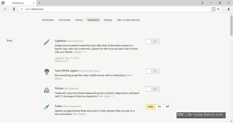Image resolution: width=233 pixels, height=123 pixels.
Task: Open downloads via the download arrow icon
Action: [228, 9]
